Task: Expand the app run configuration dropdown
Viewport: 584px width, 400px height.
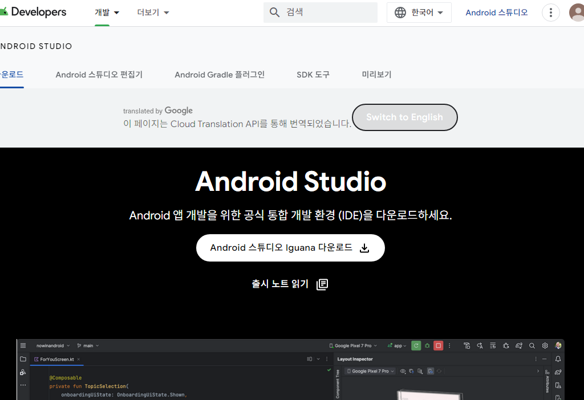Action: [397, 346]
